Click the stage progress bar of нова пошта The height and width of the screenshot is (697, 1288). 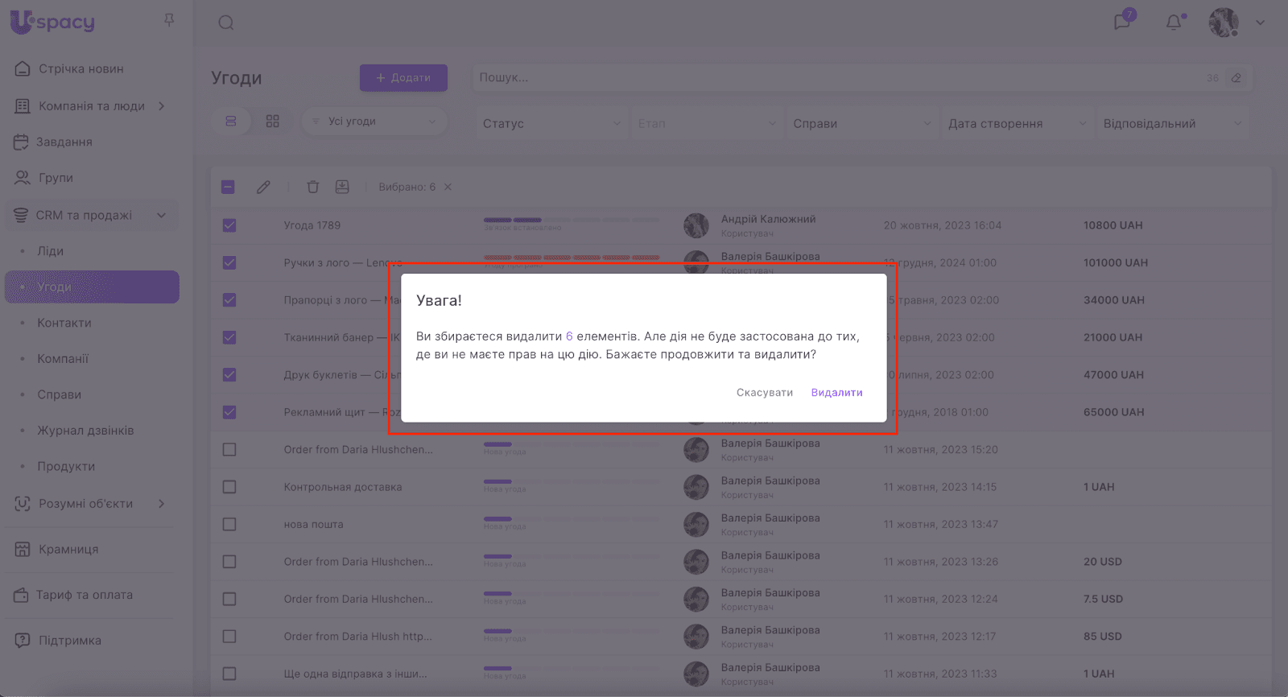(x=572, y=518)
